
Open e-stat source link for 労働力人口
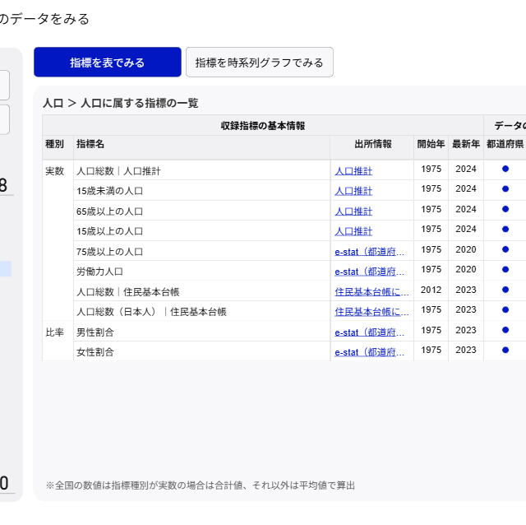pyautogui.click(x=370, y=271)
